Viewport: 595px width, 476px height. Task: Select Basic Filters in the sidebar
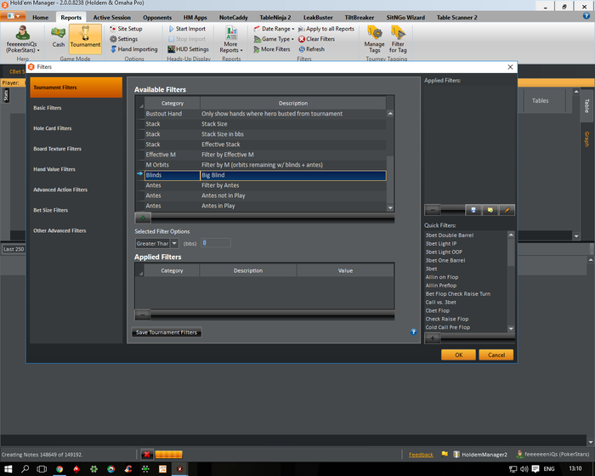76,108
